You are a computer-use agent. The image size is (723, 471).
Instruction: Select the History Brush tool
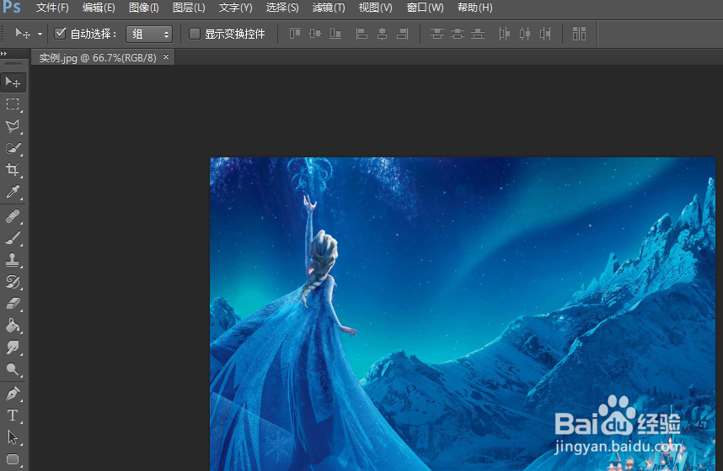pyautogui.click(x=13, y=282)
